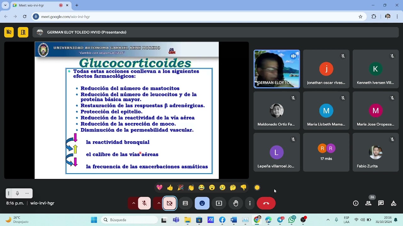Open the Chrome three-dot menu
The image size is (403, 226).
click(397, 17)
